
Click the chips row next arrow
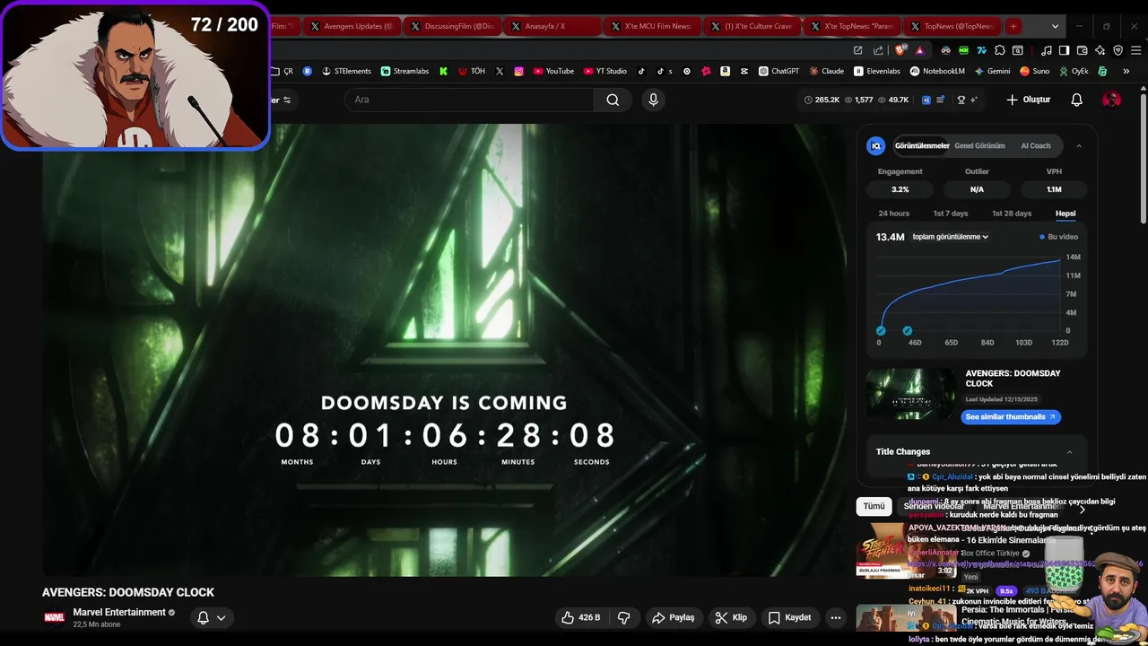[x=1082, y=508]
